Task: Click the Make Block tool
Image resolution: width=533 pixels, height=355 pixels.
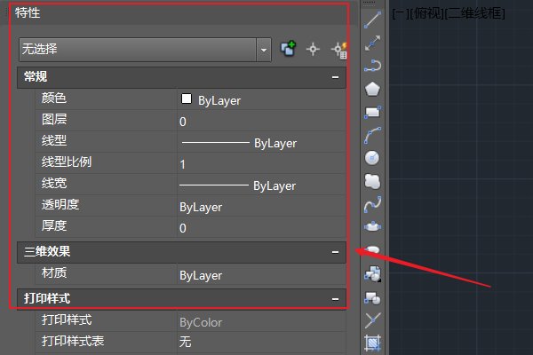Action: (372, 298)
